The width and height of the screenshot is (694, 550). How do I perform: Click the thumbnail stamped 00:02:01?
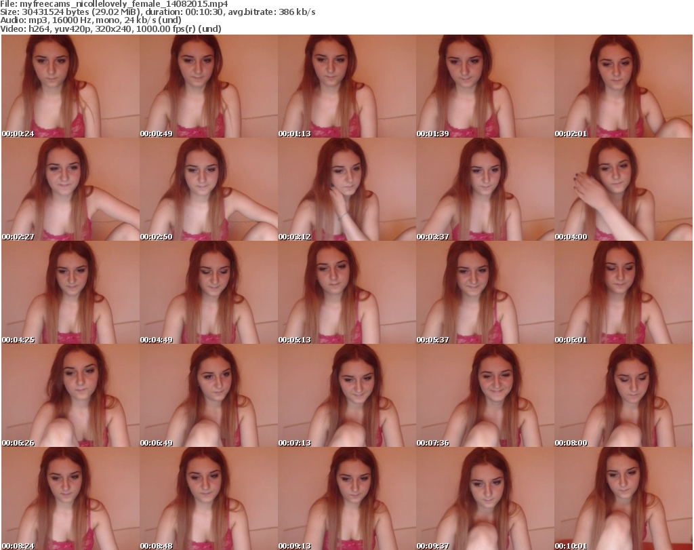pos(624,86)
